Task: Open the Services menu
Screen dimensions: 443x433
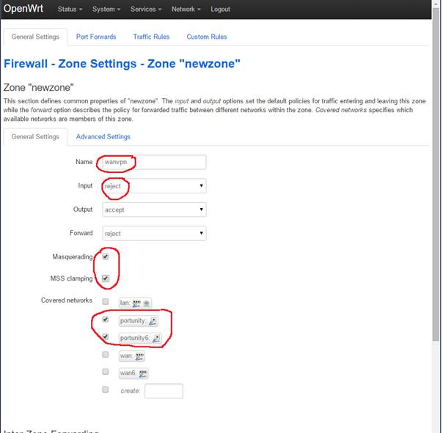Action: (x=145, y=10)
